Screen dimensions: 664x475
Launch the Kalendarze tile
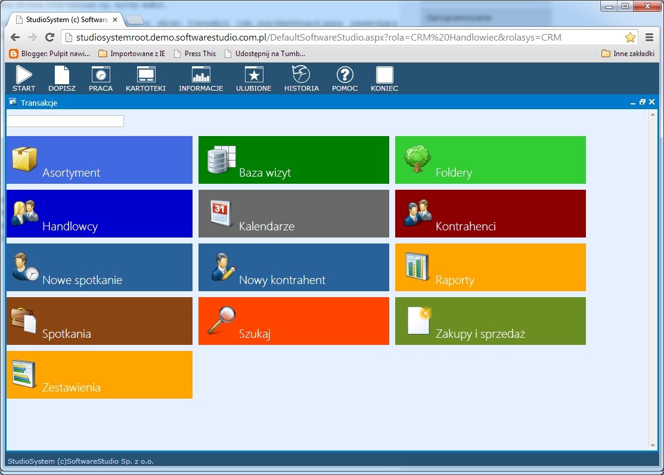coord(293,214)
